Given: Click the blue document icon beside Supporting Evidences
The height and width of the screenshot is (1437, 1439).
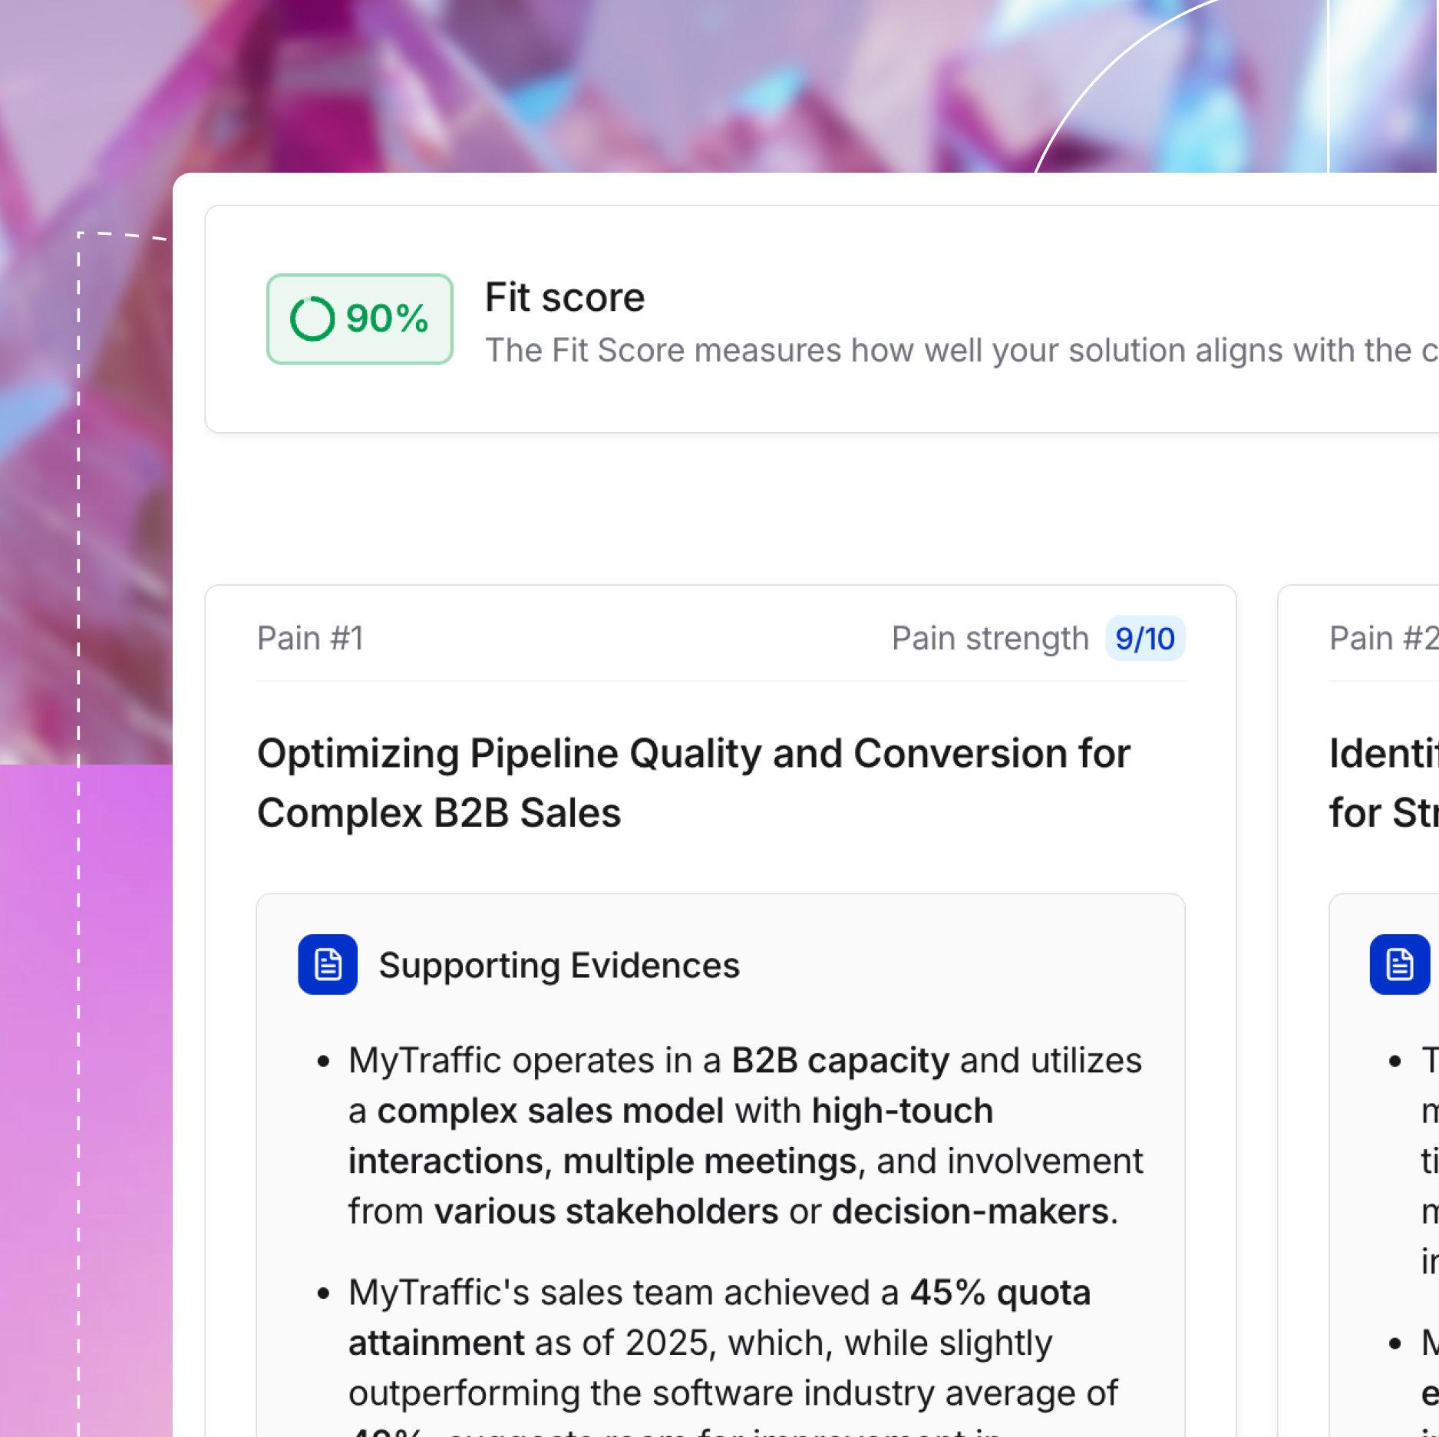Looking at the screenshot, I should tap(328, 964).
